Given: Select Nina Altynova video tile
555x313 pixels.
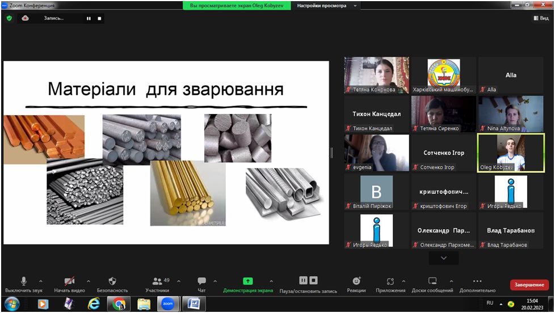Looking at the screenshot, I should tap(511, 114).
